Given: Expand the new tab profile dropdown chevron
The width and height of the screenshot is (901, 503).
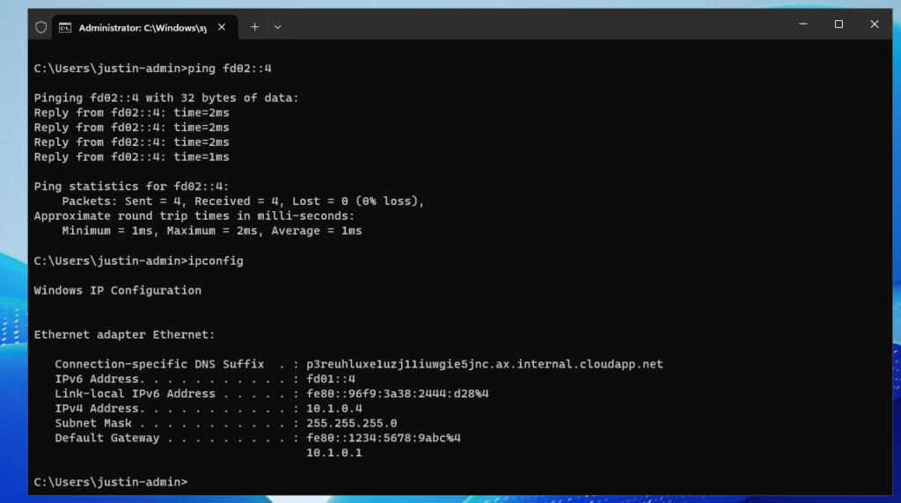Looking at the screenshot, I should click(278, 27).
